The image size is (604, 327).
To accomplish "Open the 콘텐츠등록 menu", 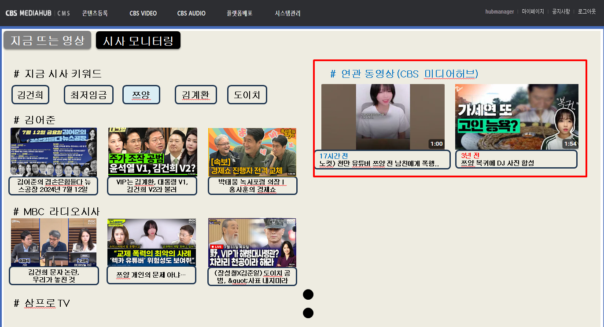I will [95, 13].
